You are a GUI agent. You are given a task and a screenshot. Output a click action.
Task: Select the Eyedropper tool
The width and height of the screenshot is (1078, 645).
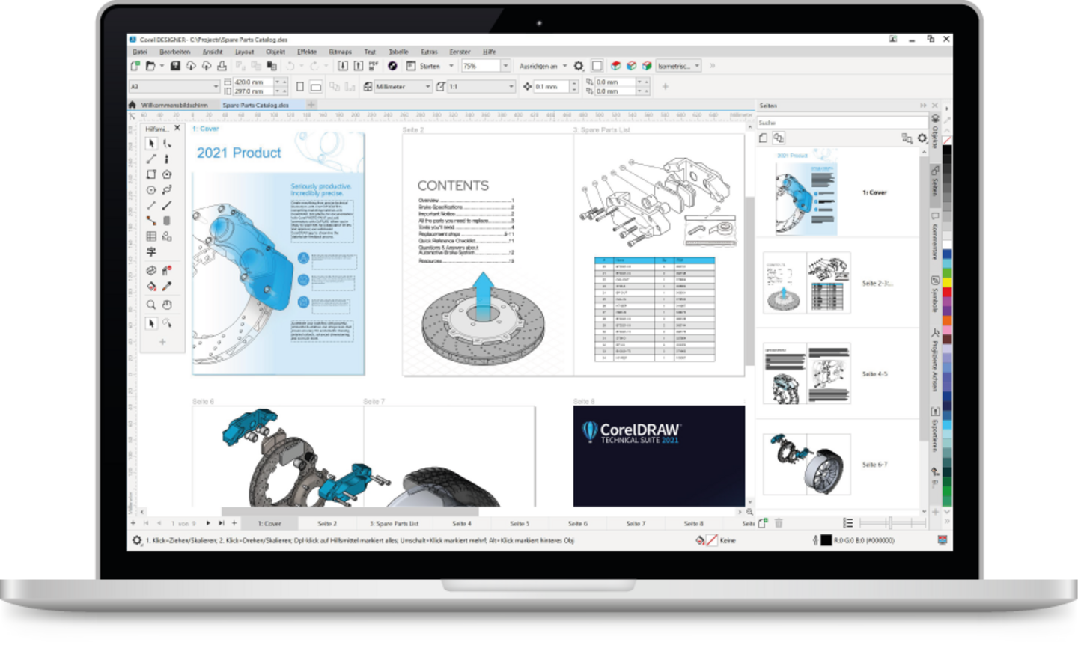point(167,287)
